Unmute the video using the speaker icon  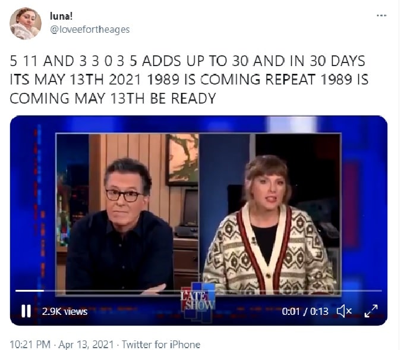[x=345, y=311]
